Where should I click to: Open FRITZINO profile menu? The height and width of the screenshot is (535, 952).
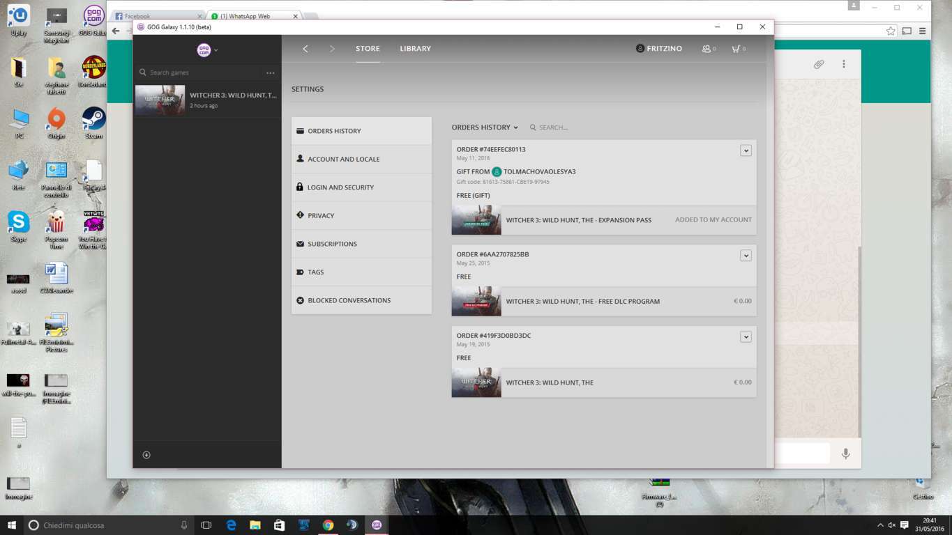(659, 49)
